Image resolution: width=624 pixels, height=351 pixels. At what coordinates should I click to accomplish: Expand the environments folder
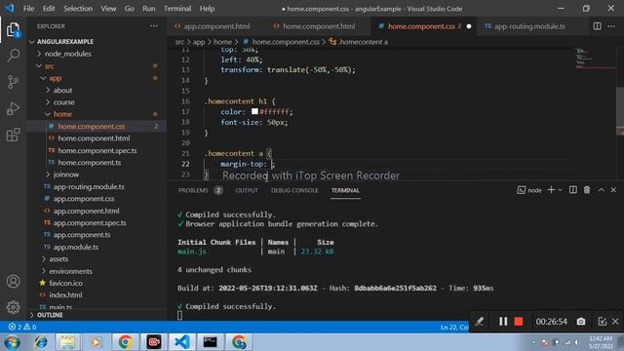click(x=43, y=271)
